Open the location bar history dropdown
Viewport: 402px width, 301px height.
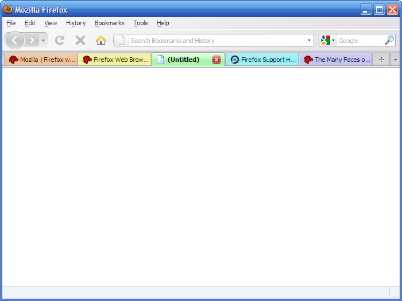309,41
